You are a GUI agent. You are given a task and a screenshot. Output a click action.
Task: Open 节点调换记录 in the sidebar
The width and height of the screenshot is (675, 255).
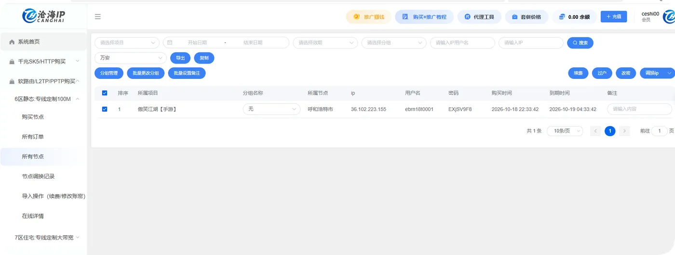(43, 176)
